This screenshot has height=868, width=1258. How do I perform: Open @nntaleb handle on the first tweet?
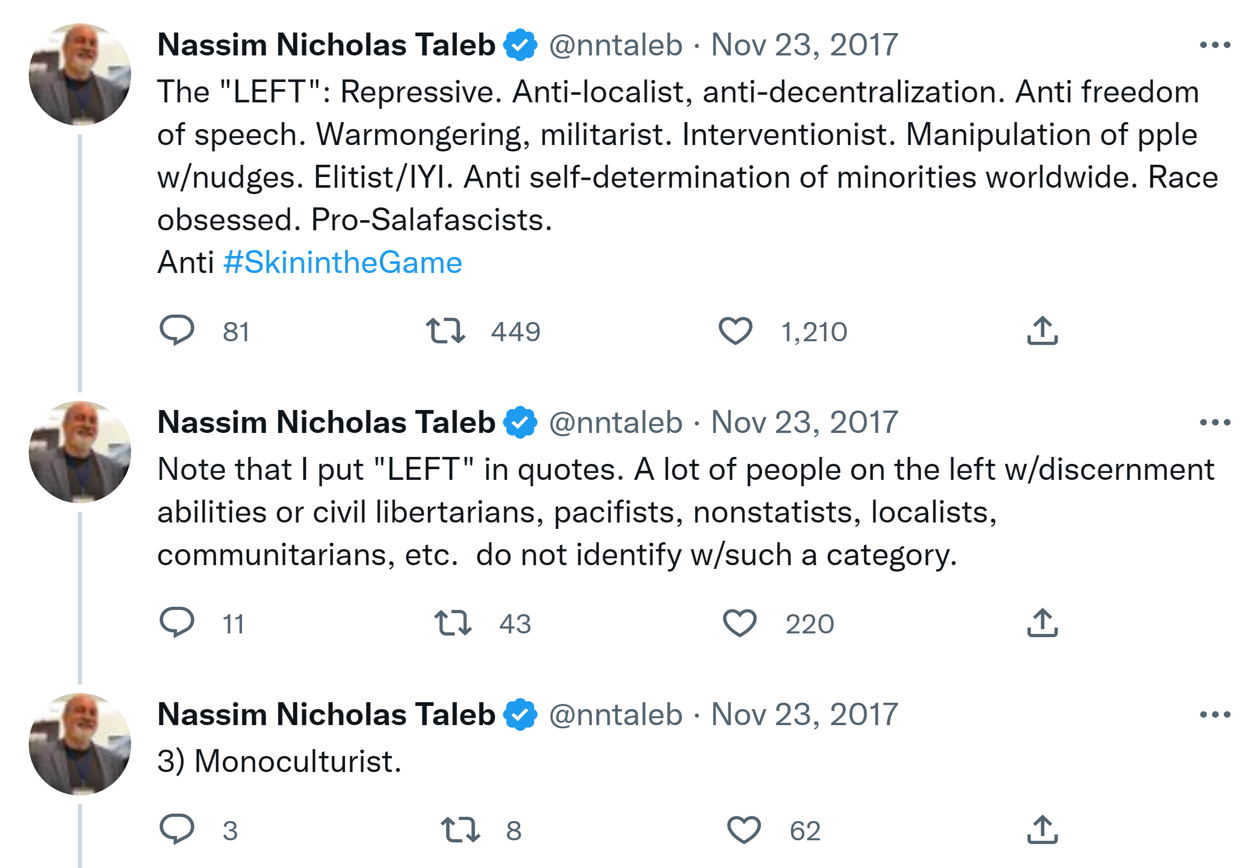(x=616, y=45)
